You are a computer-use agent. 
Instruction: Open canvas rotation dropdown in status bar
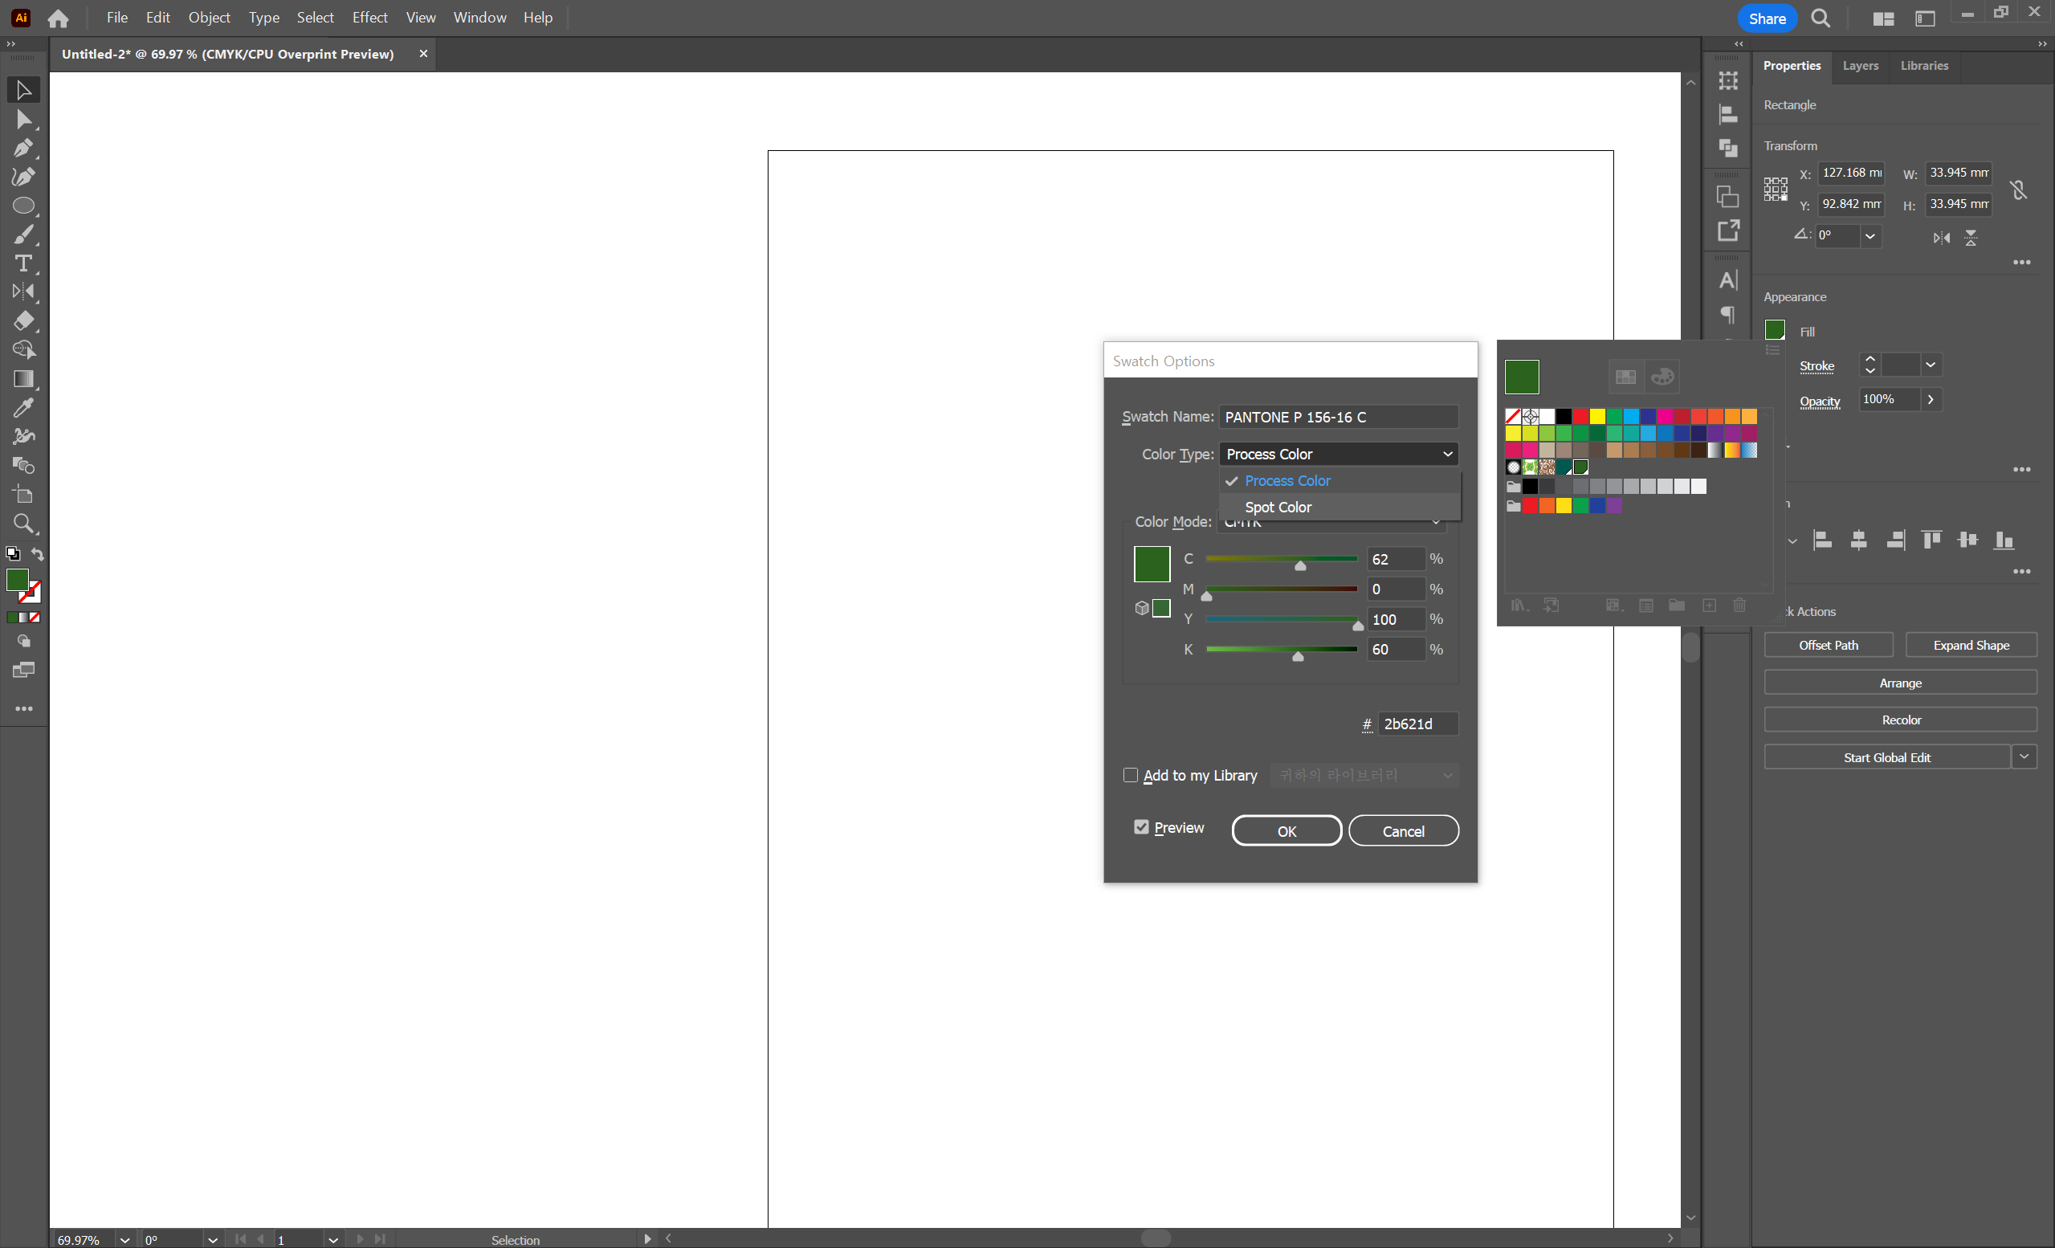click(x=213, y=1240)
